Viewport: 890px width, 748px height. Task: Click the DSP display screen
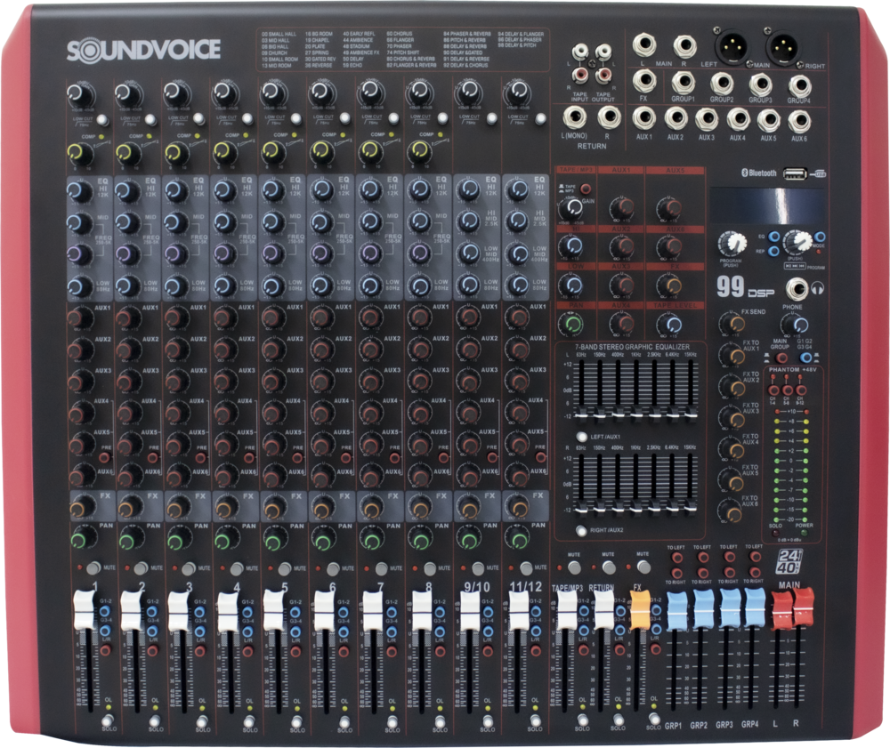click(767, 205)
